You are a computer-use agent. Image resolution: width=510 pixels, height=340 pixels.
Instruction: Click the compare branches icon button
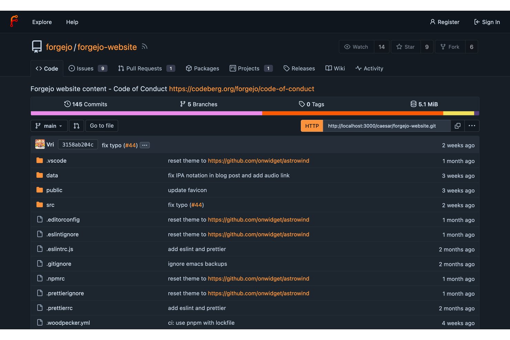[x=76, y=126]
